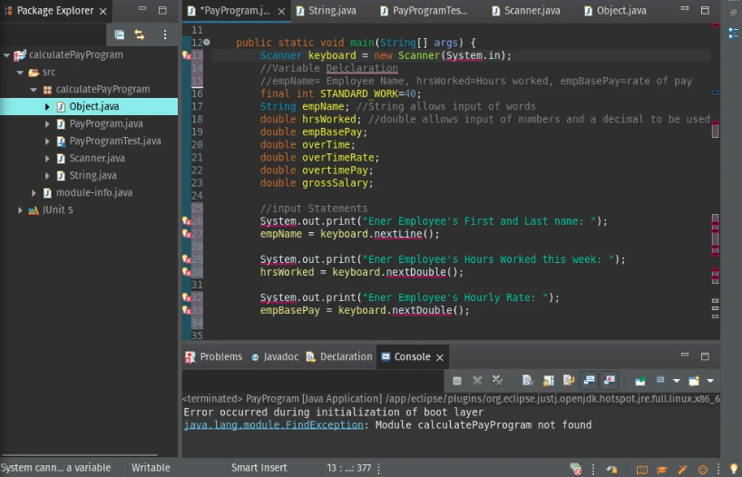Toggle Show Console on Standard Error
This screenshot has height=477, width=742.
610,381
